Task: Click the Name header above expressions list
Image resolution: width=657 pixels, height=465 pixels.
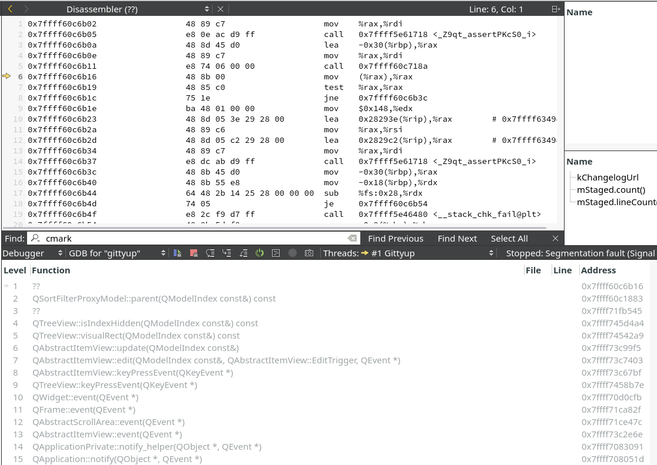Action: (x=579, y=162)
